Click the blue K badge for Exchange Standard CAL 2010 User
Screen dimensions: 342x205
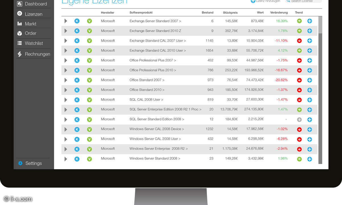click(77, 51)
